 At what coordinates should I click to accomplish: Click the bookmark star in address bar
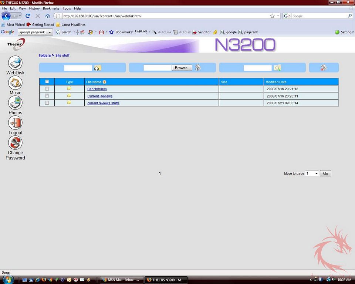coord(272,16)
